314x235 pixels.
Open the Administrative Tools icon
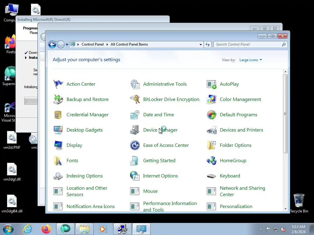click(135, 84)
